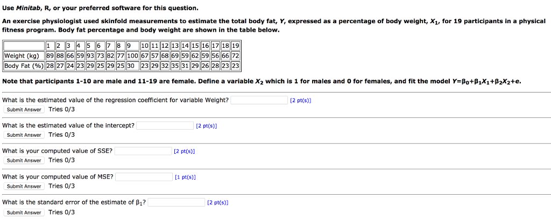Click the SSE answer input field
The width and height of the screenshot is (551, 220).
(x=143, y=151)
